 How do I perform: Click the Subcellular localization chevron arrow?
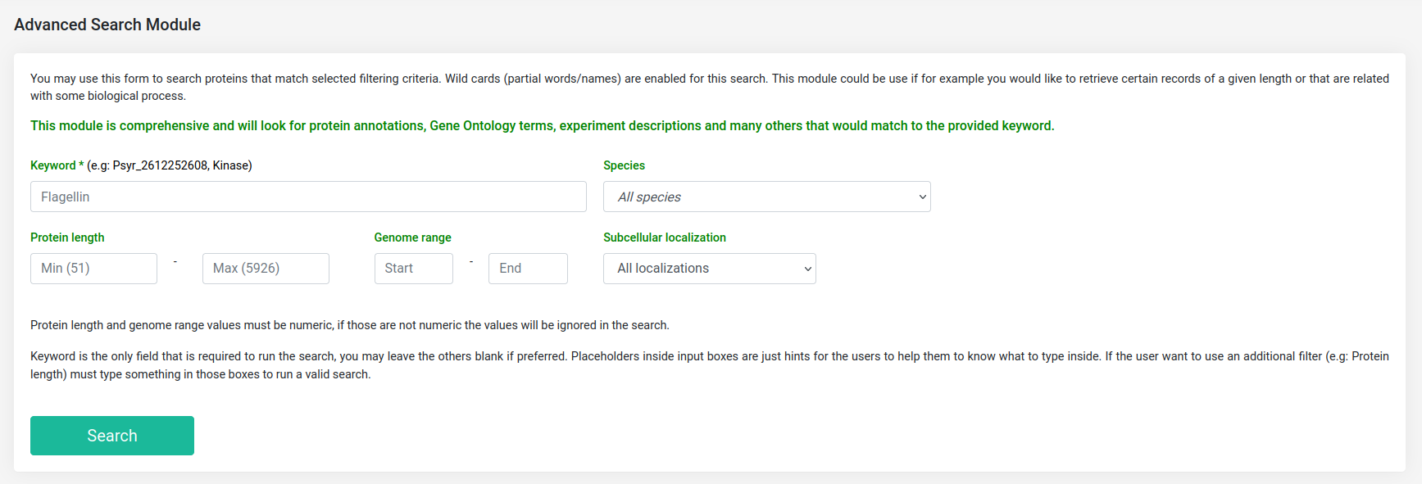click(807, 269)
